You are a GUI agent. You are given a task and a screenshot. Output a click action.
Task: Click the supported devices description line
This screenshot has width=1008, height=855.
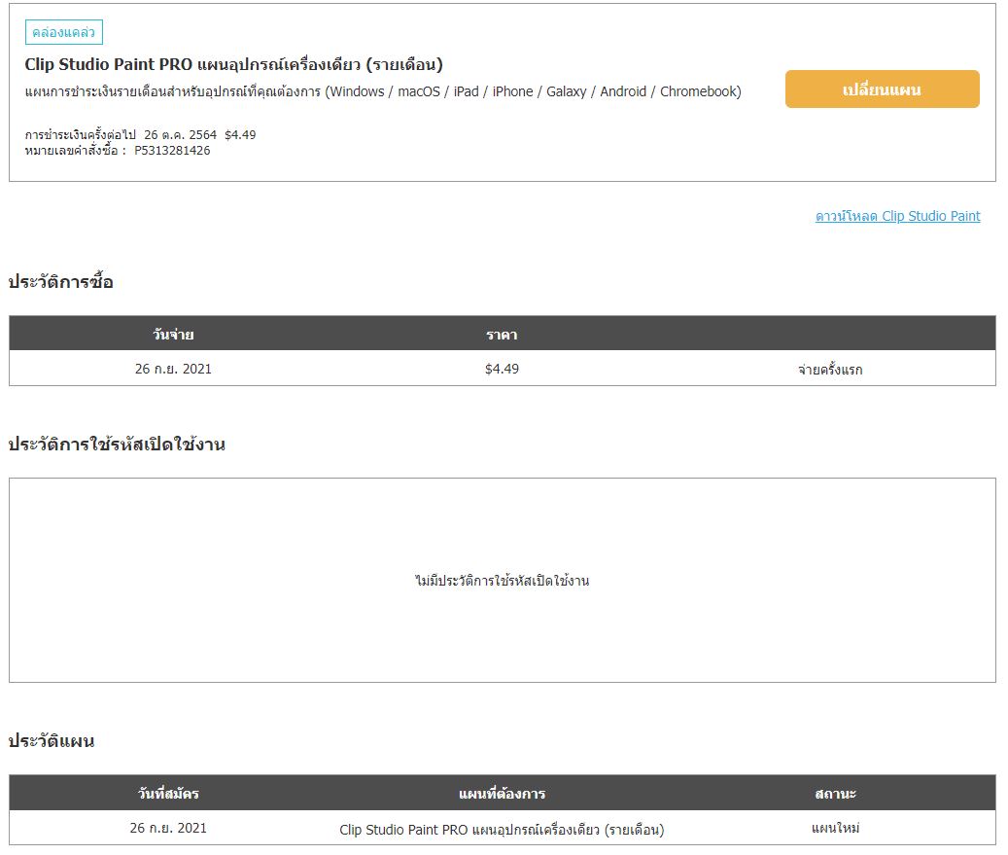[x=383, y=91]
